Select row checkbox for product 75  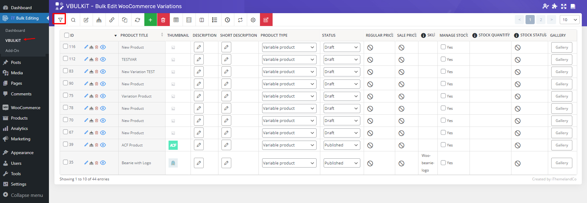[65, 95]
